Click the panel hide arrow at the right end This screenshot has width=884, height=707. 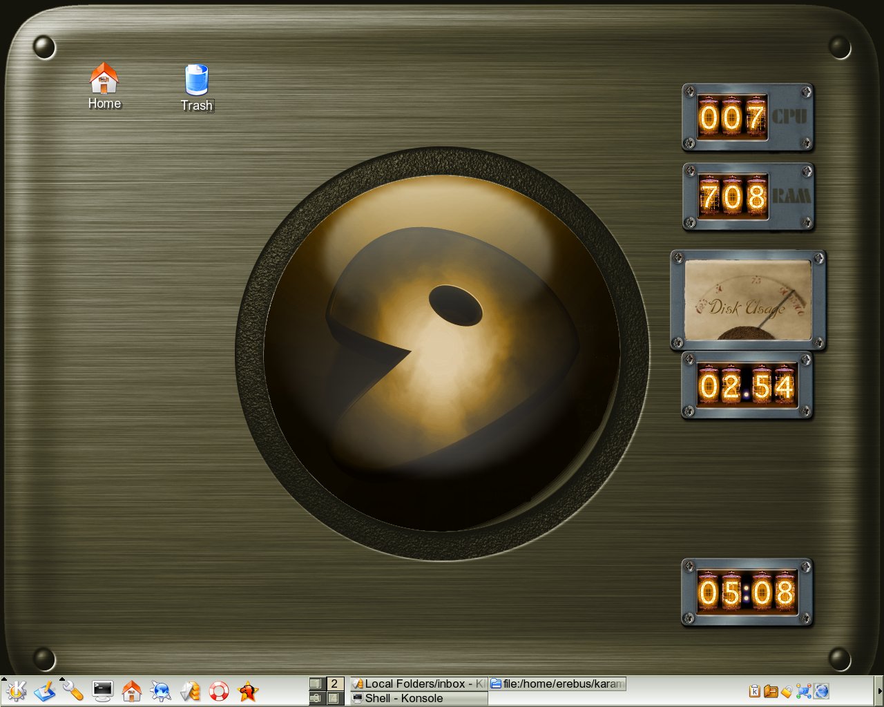tap(879, 690)
